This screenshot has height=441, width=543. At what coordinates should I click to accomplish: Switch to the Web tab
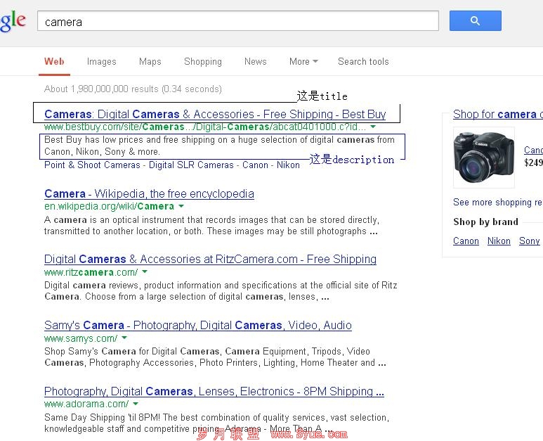[x=54, y=61]
